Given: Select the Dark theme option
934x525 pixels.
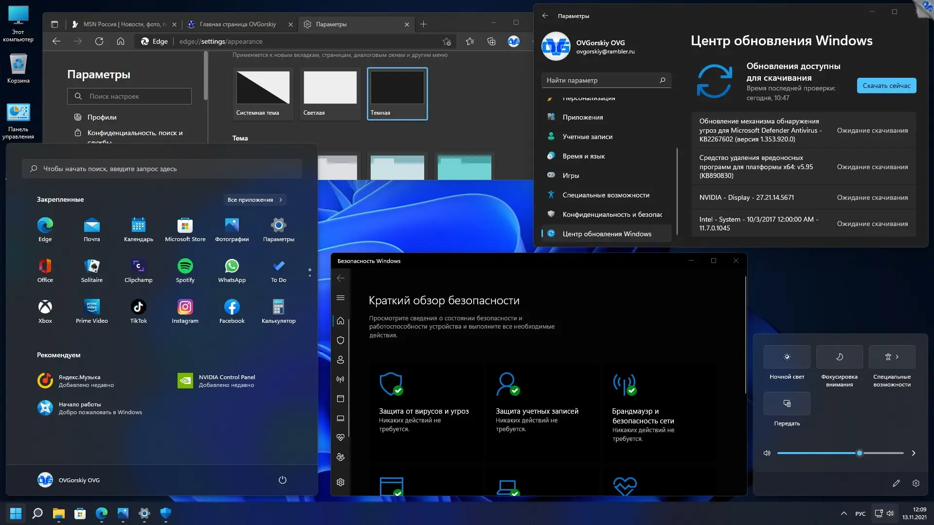Looking at the screenshot, I should click(397, 93).
